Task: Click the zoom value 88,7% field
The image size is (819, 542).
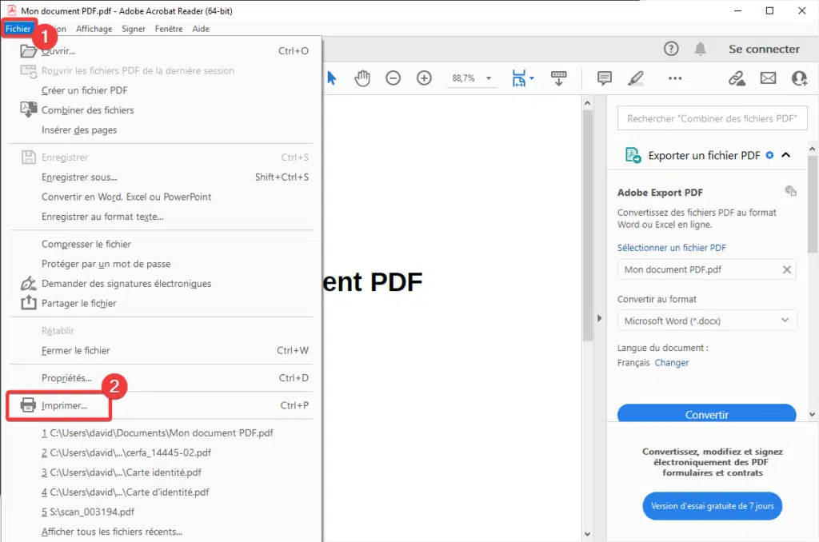Action: tap(463, 78)
